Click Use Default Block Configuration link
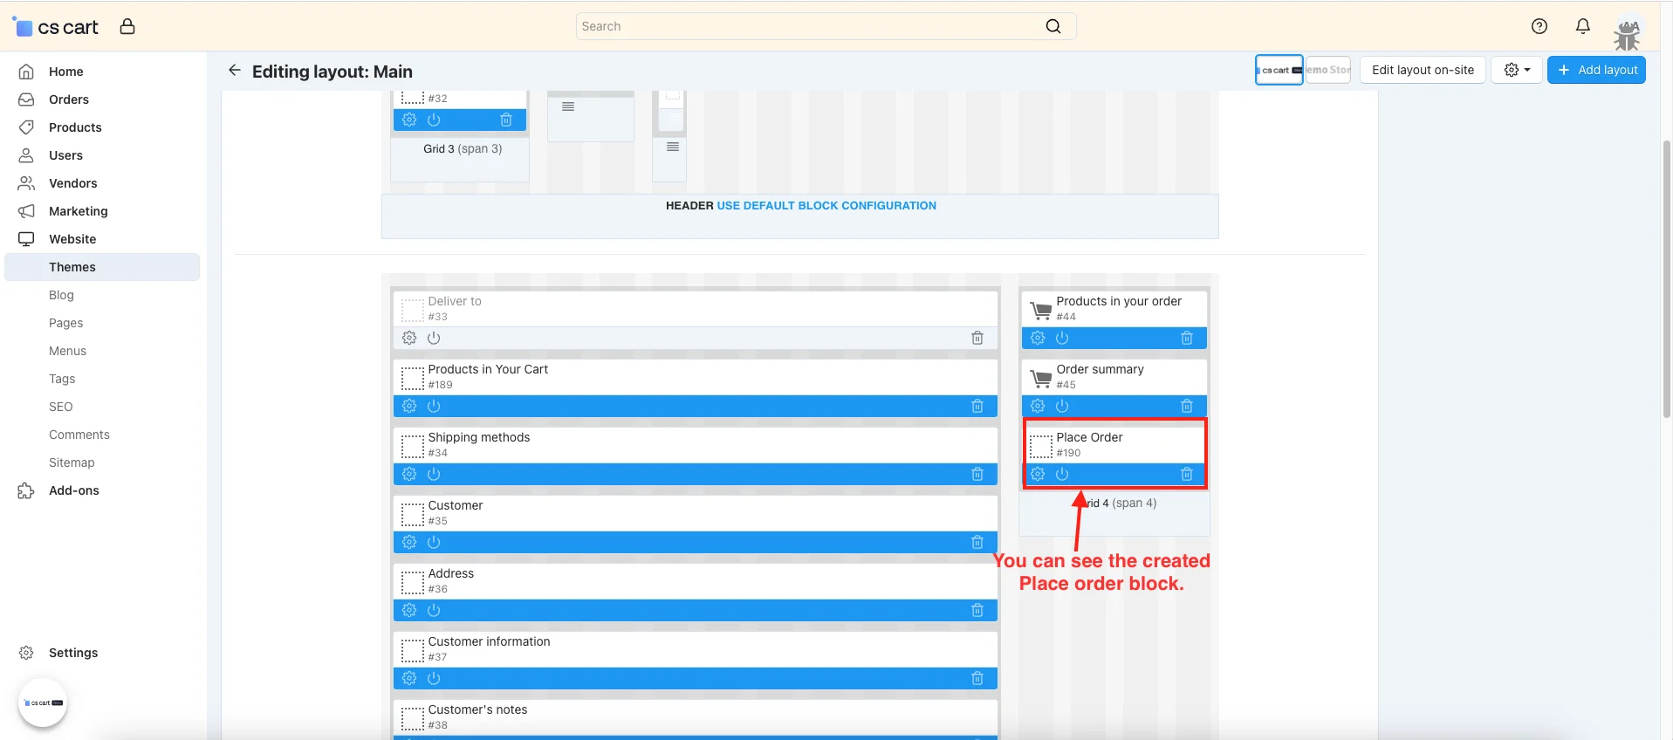The image size is (1673, 740). click(x=826, y=206)
